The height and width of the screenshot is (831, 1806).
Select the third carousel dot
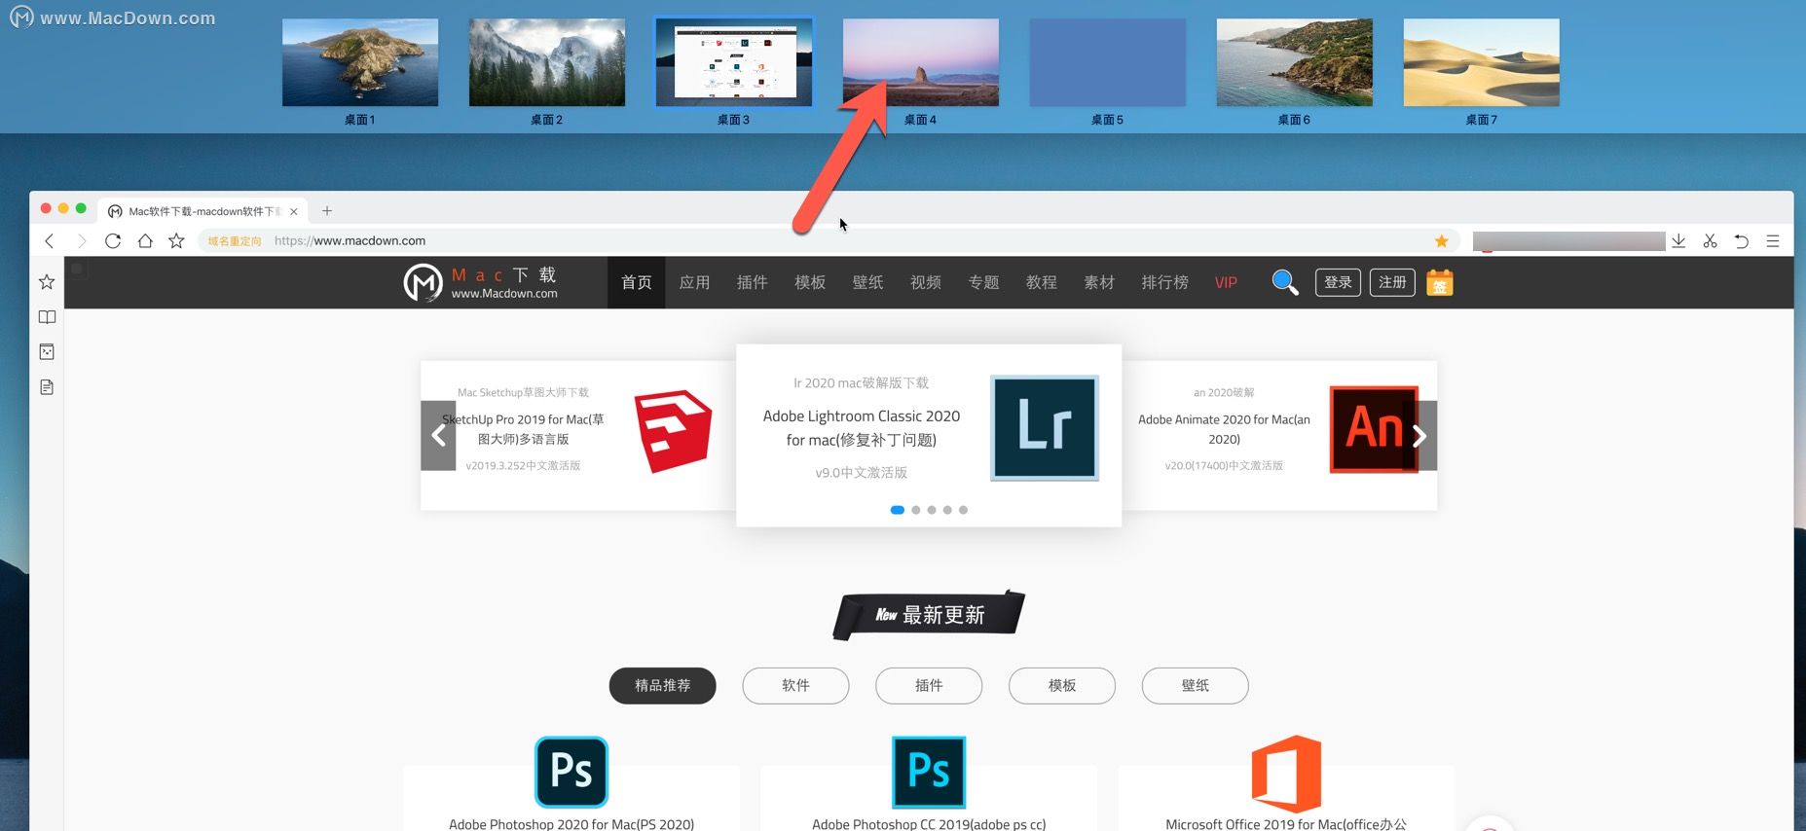click(932, 510)
